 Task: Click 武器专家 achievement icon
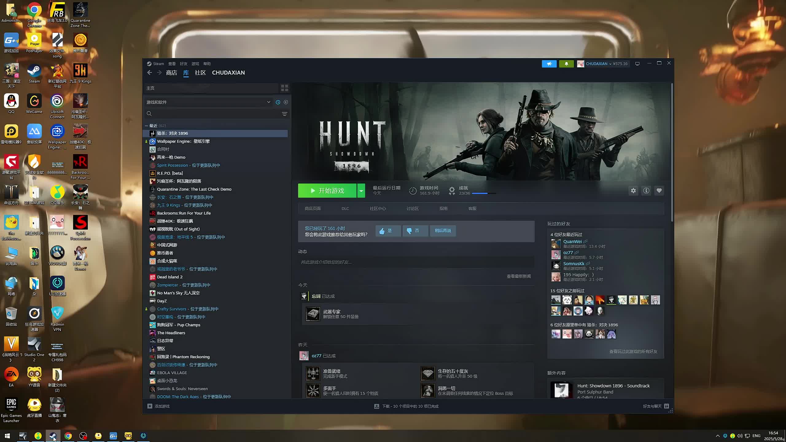pyautogui.click(x=313, y=314)
